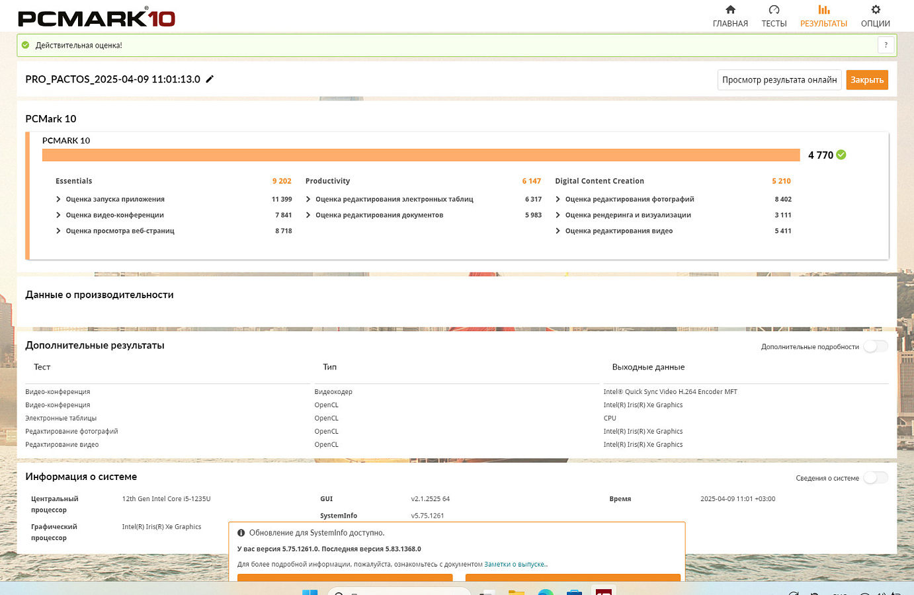
Task: Click the Информация о системе heading
Action: tap(81, 477)
